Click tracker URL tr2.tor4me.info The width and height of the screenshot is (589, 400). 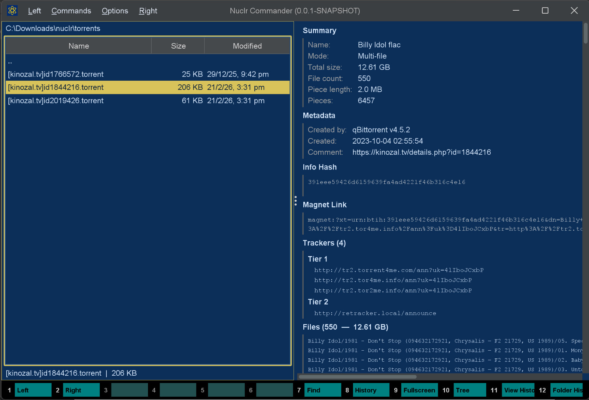pos(393,280)
